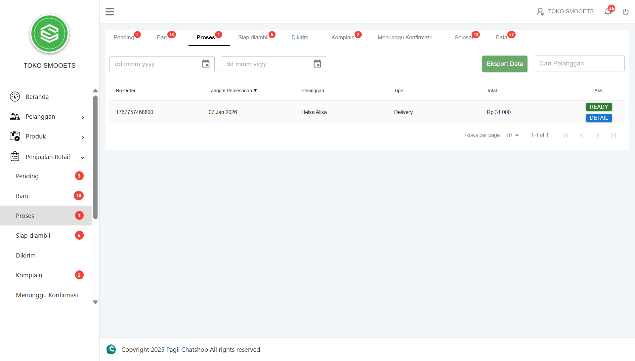
Task: Go to next page arrow
Action: tap(598, 135)
